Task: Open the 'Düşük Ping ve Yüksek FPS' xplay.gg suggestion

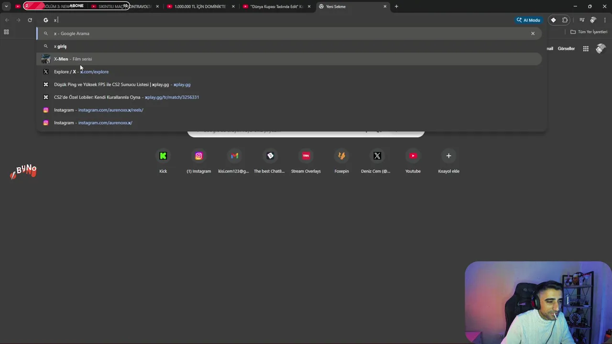Action: (289, 85)
